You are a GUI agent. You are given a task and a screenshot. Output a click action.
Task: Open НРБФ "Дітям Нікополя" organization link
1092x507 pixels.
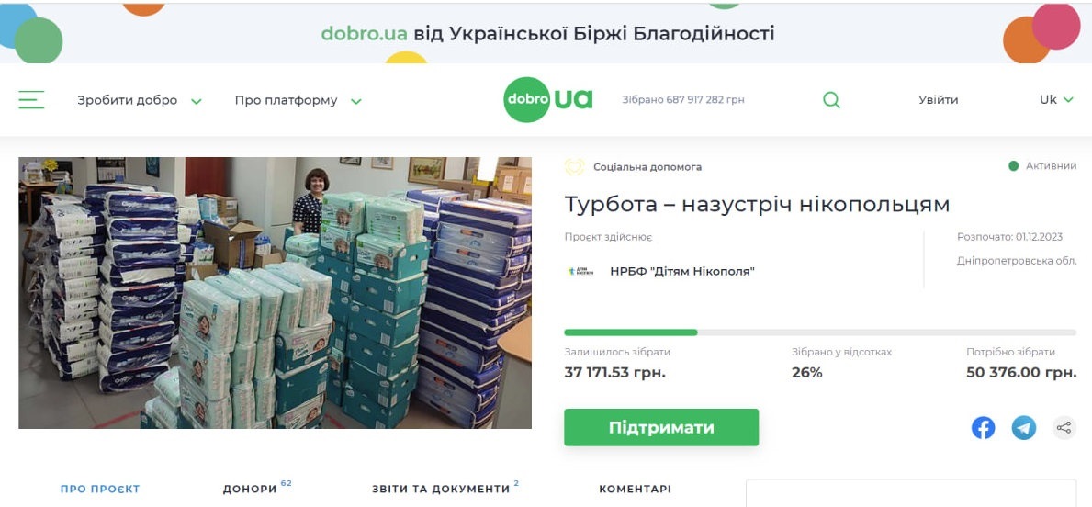tap(681, 271)
